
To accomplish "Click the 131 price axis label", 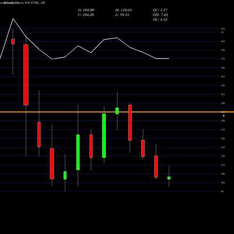I will click(x=223, y=130).
